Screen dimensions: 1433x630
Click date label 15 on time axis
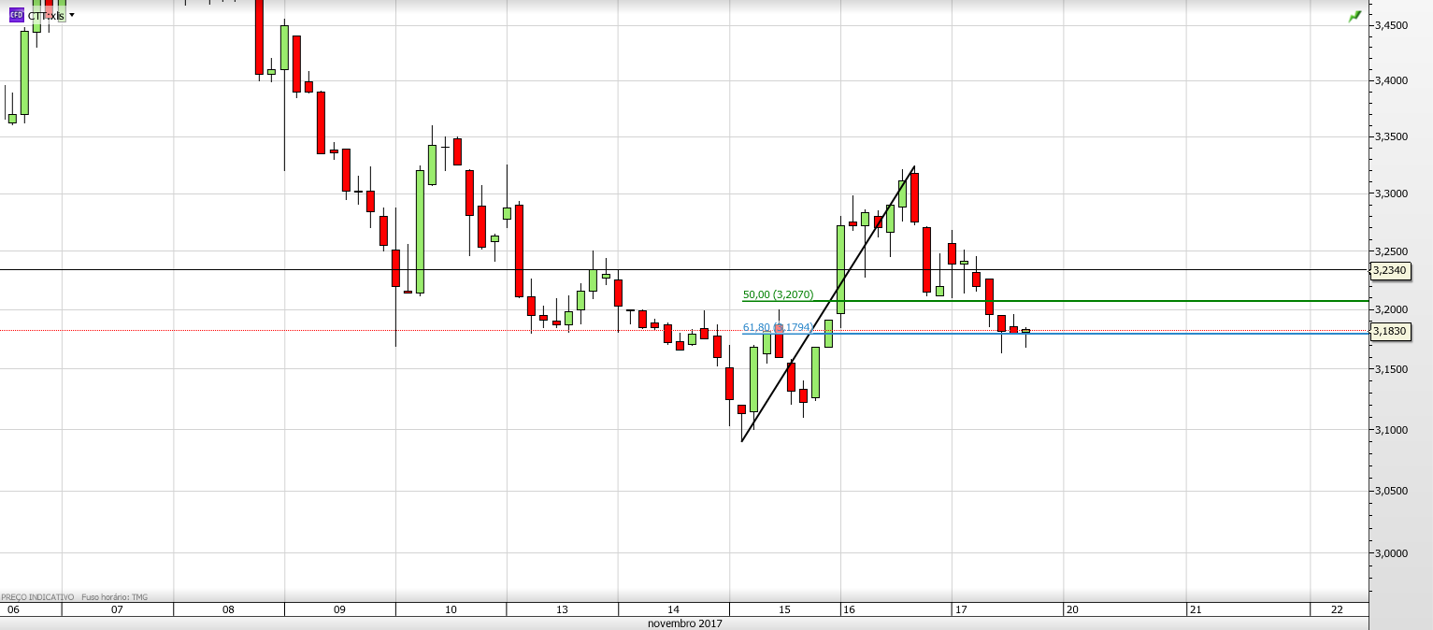click(x=784, y=609)
